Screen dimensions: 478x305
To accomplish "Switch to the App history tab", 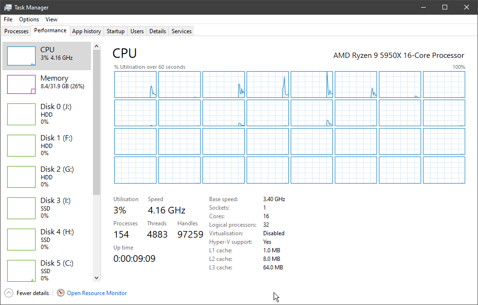I will point(87,31).
